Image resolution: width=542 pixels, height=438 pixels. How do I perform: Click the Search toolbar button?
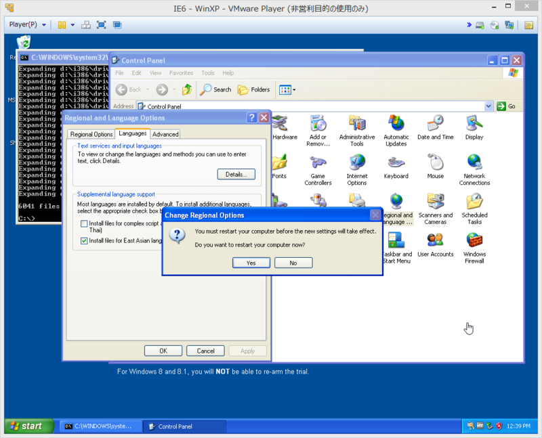coord(215,90)
